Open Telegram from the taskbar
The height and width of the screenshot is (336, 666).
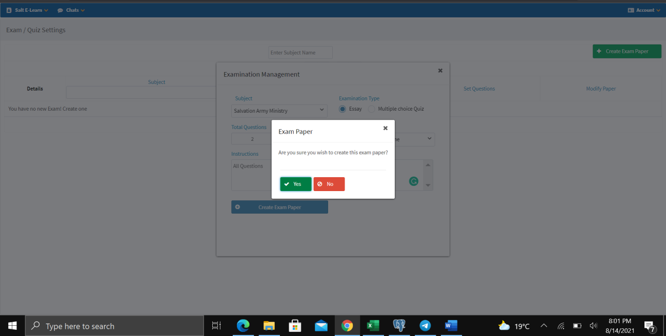click(425, 326)
